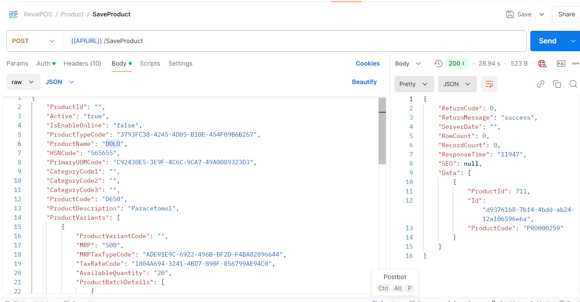Click the Beautify link

[x=364, y=82]
